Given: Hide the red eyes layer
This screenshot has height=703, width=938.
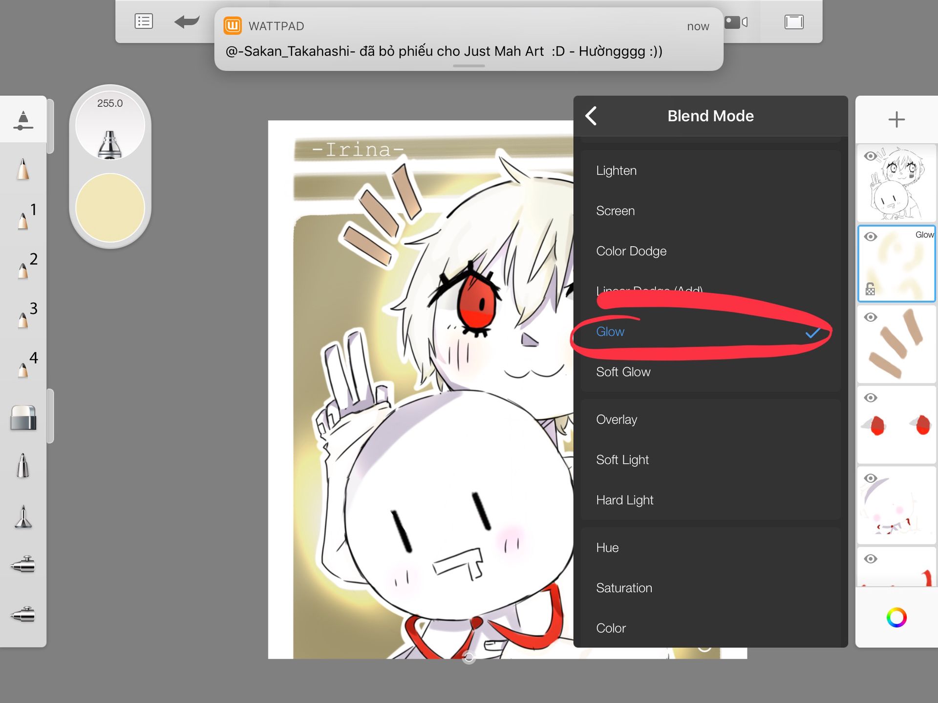Looking at the screenshot, I should pos(871,398).
